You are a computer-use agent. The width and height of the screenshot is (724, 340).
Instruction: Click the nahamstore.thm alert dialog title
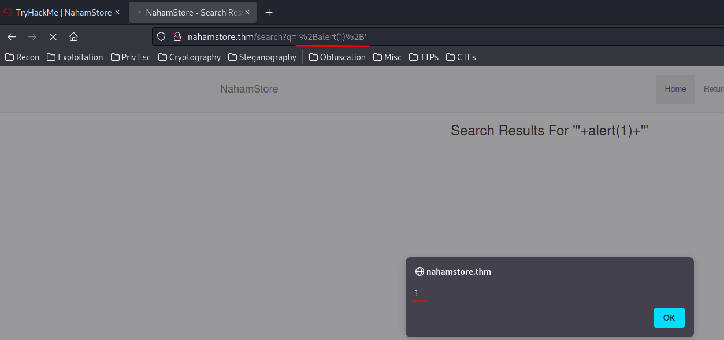(459, 271)
